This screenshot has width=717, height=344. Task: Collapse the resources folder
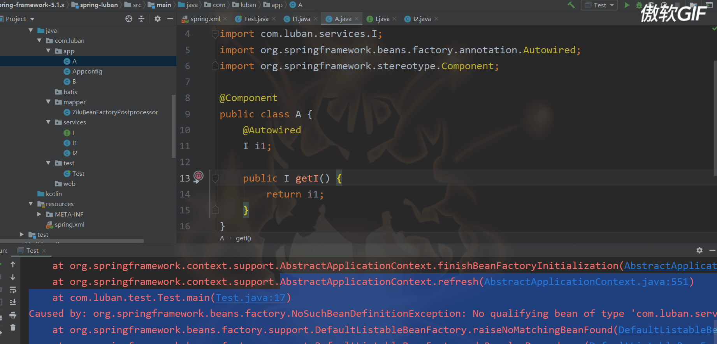point(31,203)
